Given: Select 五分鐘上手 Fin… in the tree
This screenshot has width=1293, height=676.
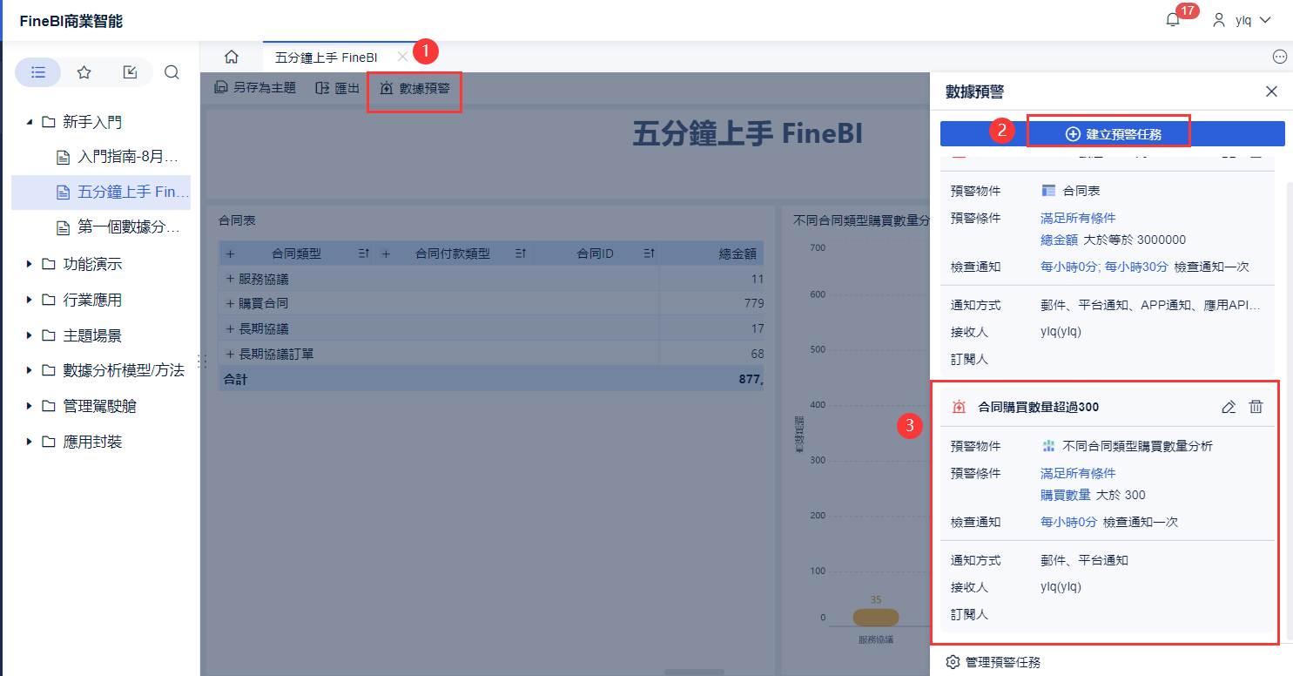Looking at the screenshot, I should [101, 192].
